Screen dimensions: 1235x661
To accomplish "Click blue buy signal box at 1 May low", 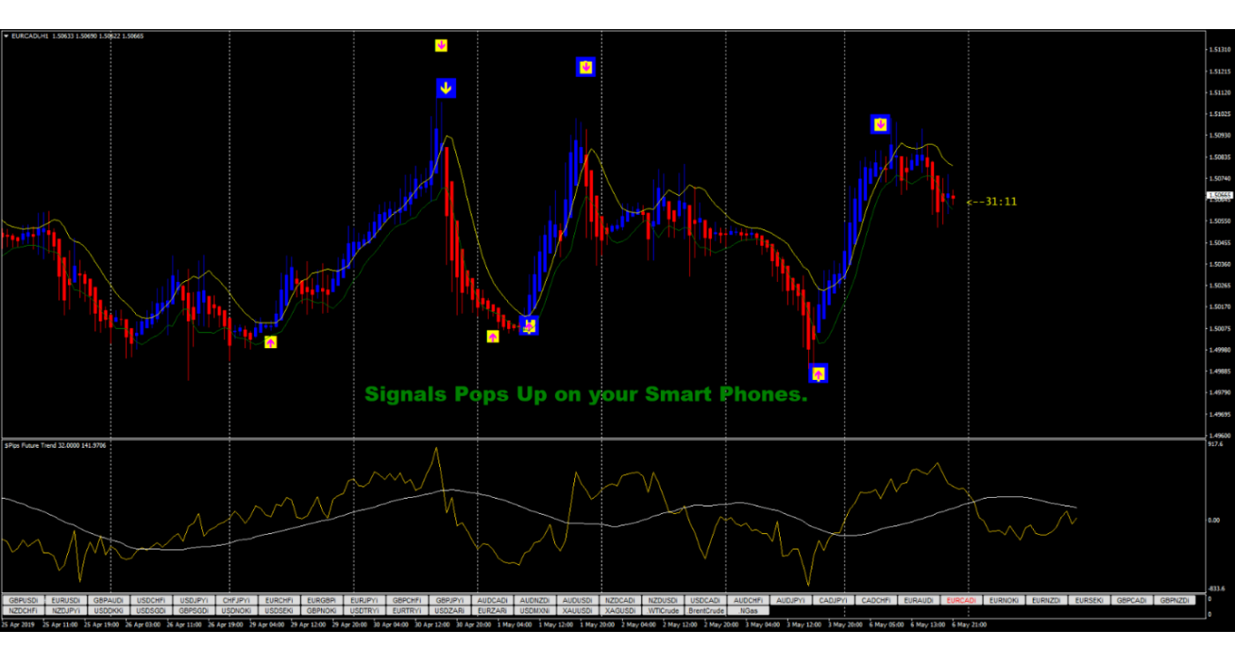I will pyautogui.click(x=528, y=326).
